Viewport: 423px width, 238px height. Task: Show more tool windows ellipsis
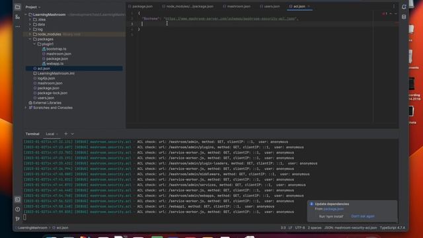point(18,26)
